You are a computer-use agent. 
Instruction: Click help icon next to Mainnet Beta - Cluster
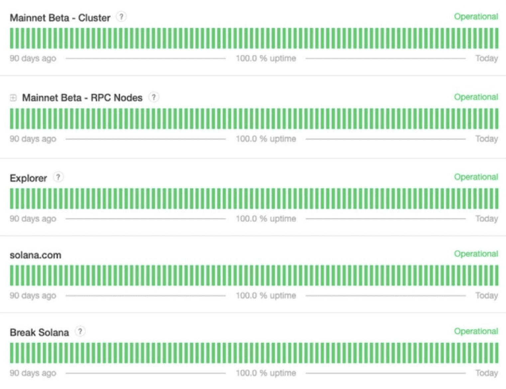coord(121,17)
